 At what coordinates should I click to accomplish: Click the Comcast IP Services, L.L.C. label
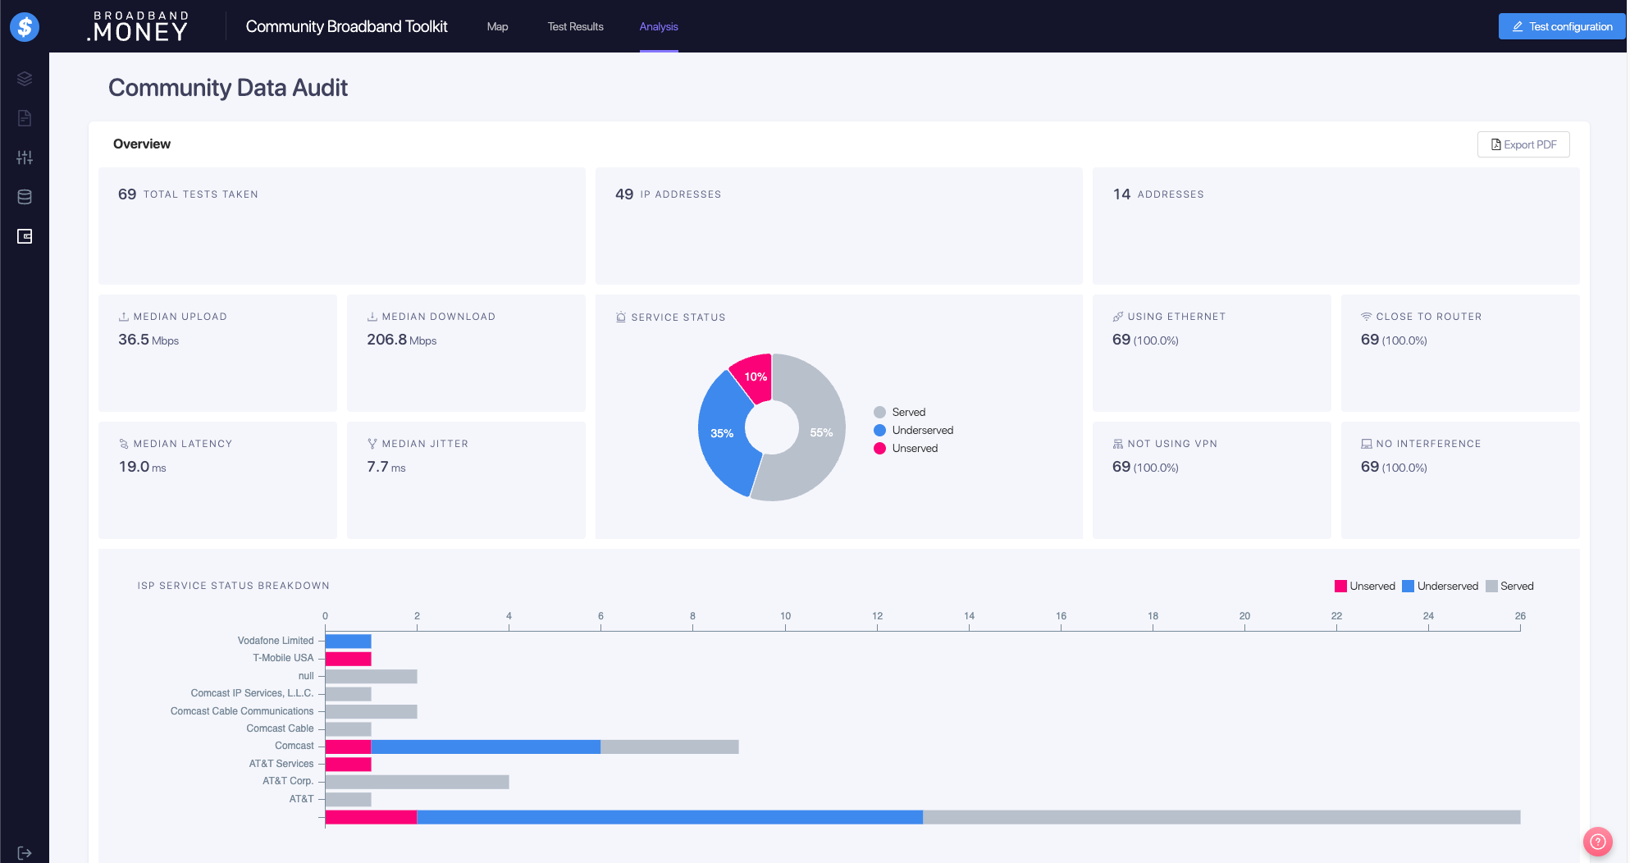[x=252, y=693]
